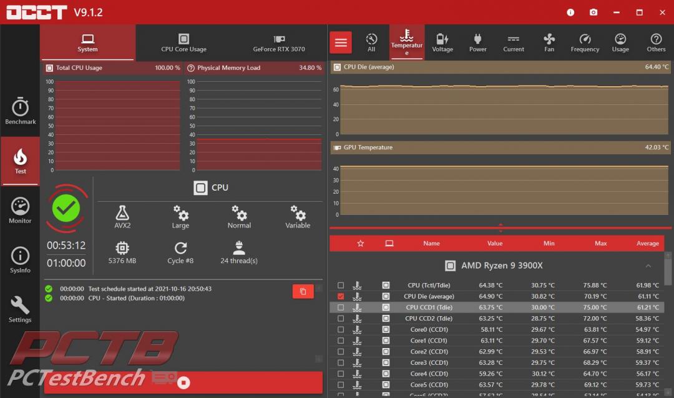Show Others sensor category
The height and width of the screenshot is (398, 674).
point(656,42)
